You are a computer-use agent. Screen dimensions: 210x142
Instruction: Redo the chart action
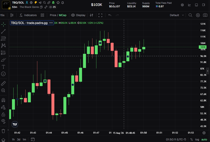117,15
